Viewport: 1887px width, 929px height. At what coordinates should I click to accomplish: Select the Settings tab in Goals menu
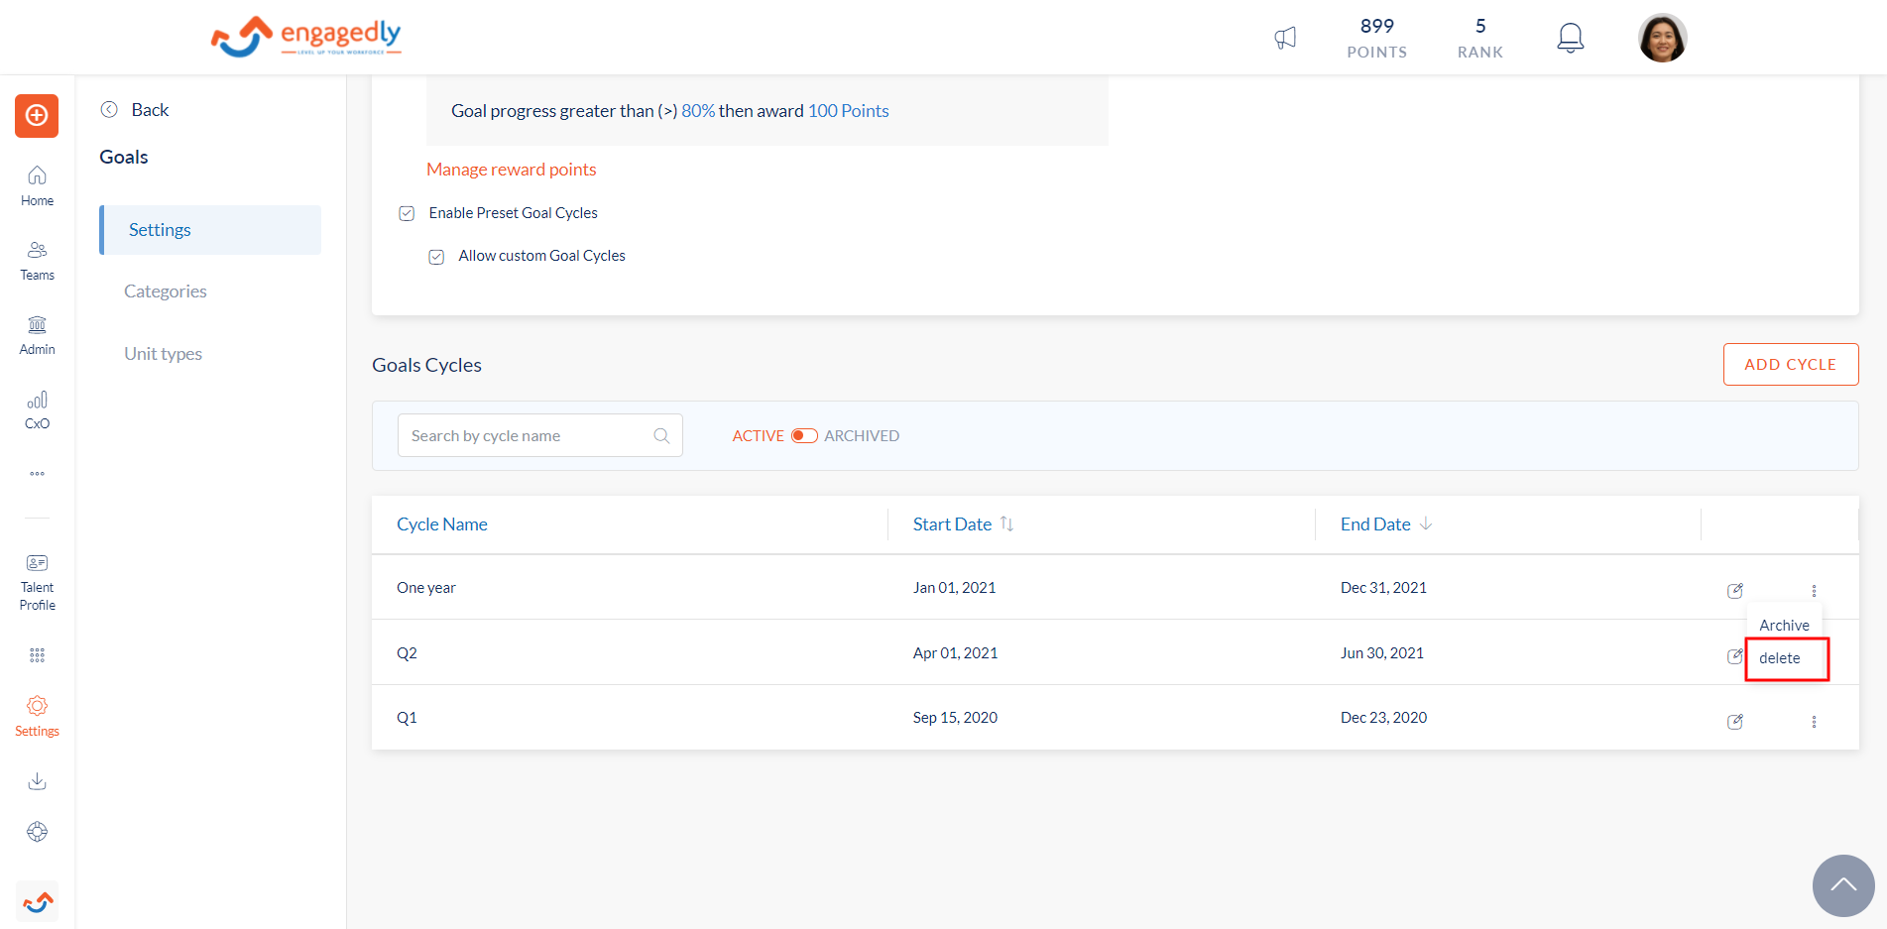210,230
